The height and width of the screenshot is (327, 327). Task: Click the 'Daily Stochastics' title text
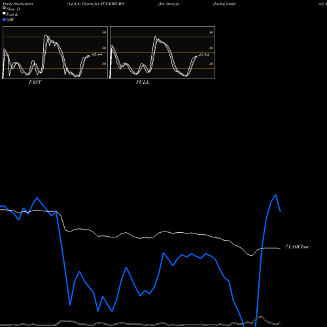18,4
